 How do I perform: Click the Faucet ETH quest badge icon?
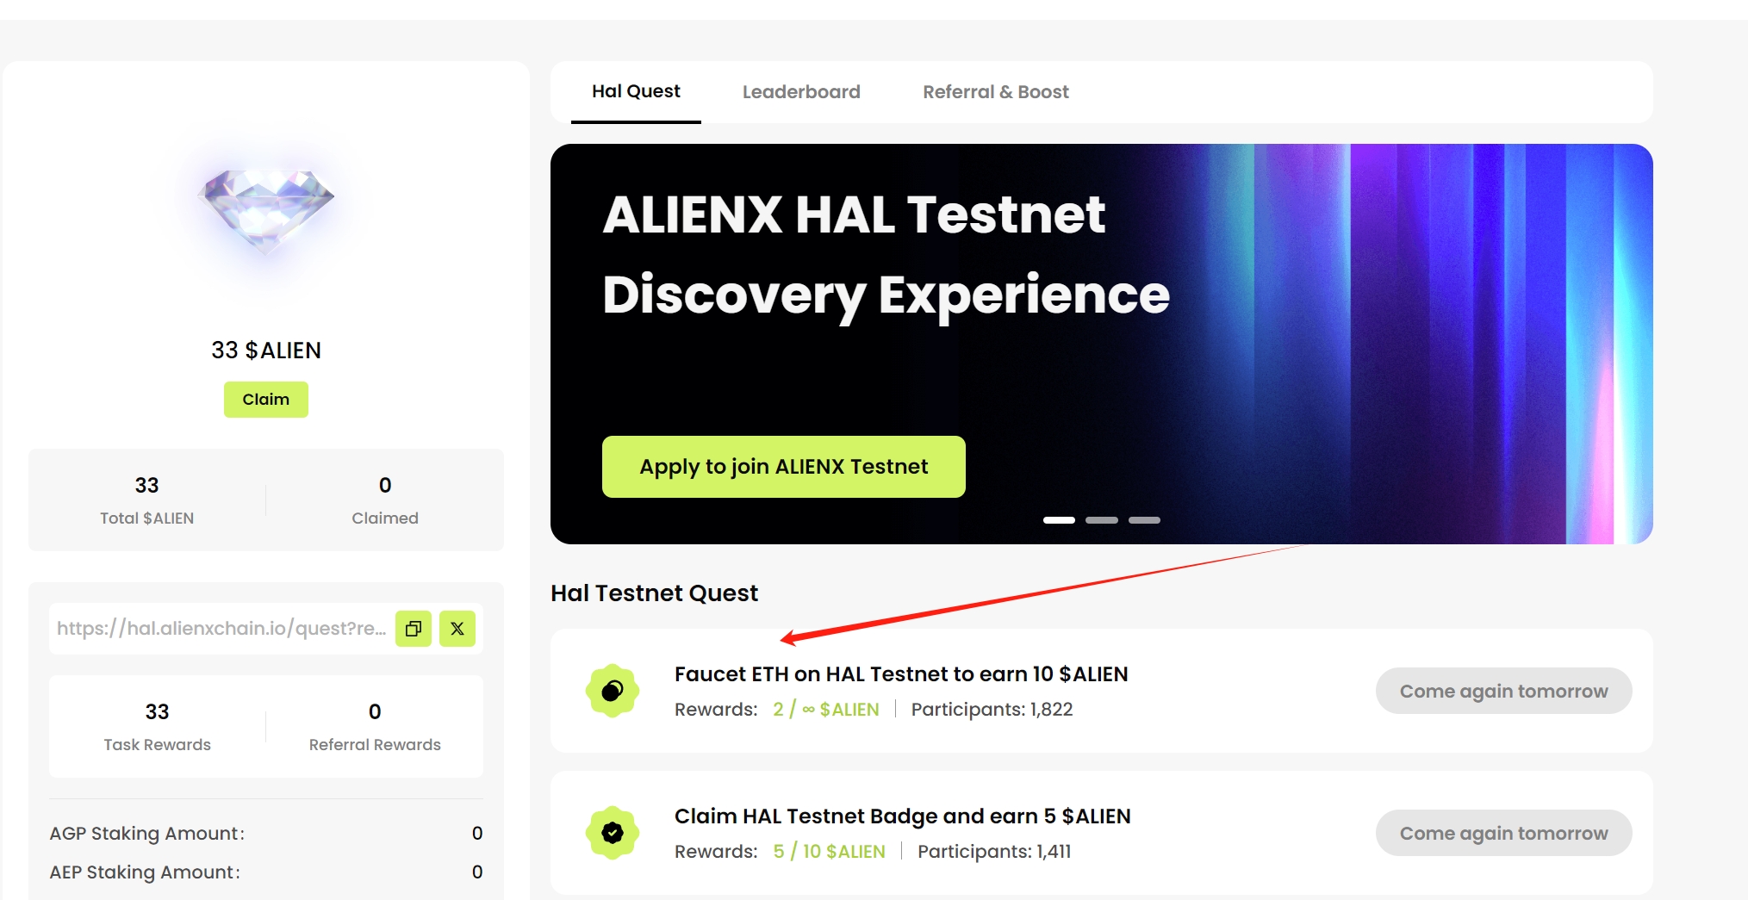point(613,691)
